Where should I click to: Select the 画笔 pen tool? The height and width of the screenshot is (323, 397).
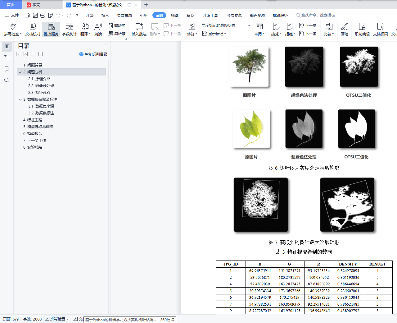(345, 30)
